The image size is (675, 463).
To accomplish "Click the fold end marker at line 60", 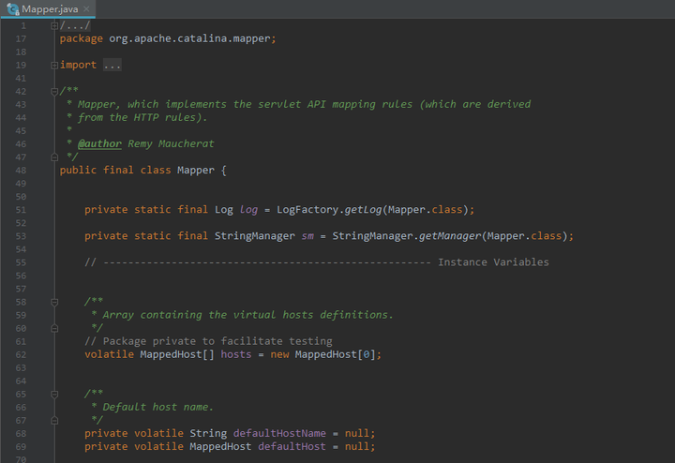I will 54,327.
